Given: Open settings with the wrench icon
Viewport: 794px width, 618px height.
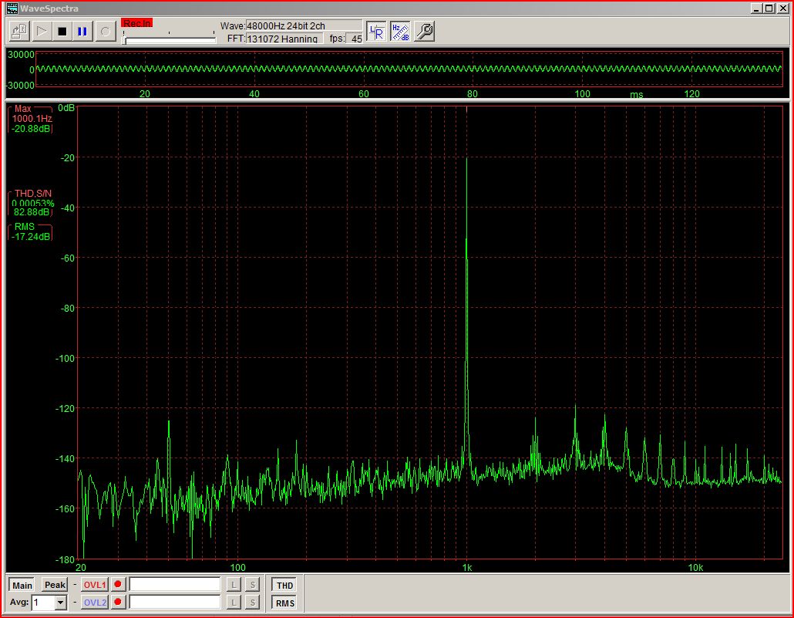Looking at the screenshot, I should coord(424,32).
